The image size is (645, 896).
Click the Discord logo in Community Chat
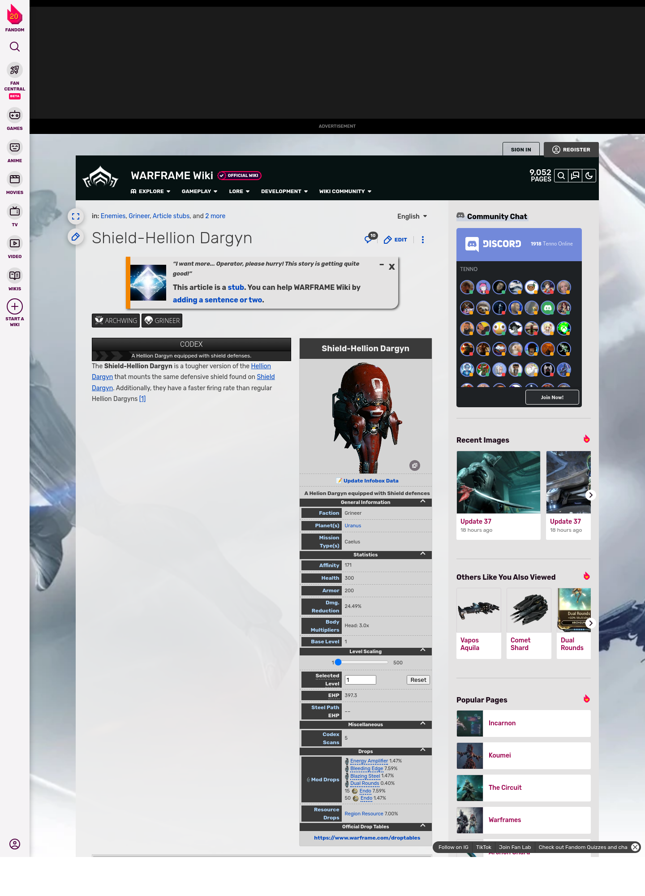pyautogui.click(x=493, y=244)
